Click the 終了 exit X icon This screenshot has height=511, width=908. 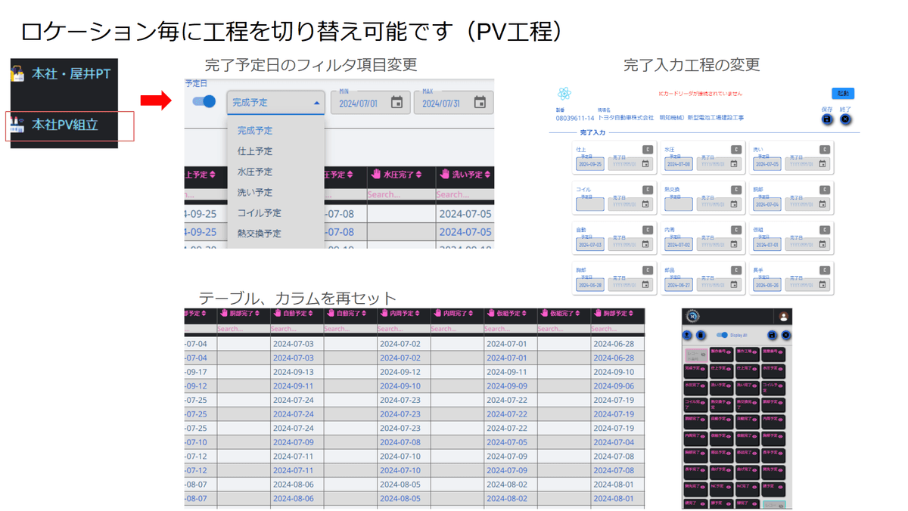click(x=846, y=119)
